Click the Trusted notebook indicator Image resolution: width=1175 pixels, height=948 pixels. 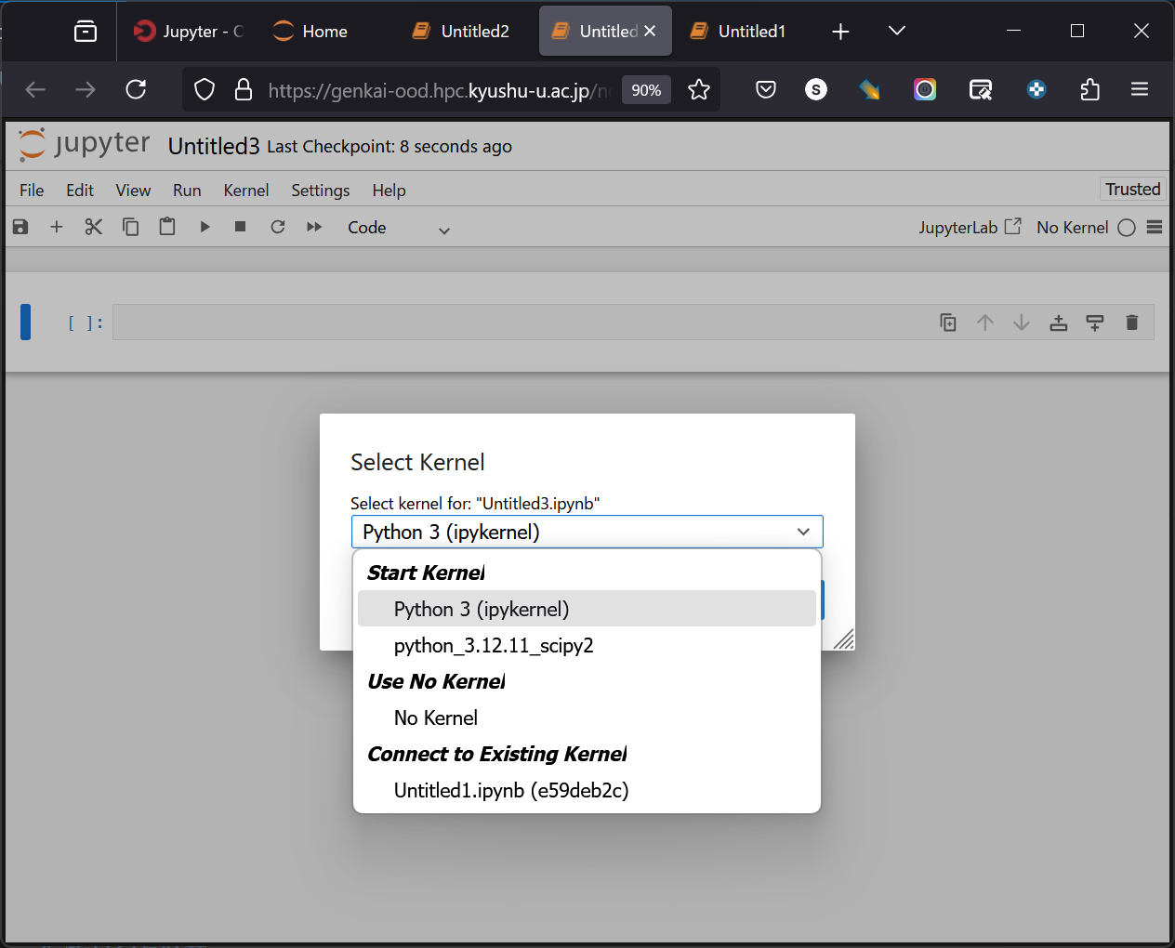(1132, 189)
